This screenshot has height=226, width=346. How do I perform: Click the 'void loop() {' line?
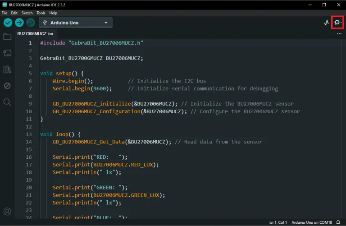point(60,134)
